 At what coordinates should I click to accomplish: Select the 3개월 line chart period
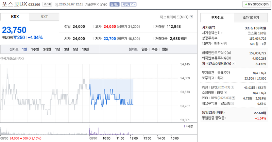pos(47,49)
